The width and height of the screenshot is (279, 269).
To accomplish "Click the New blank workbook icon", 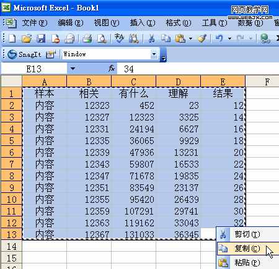I will (12, 38).
